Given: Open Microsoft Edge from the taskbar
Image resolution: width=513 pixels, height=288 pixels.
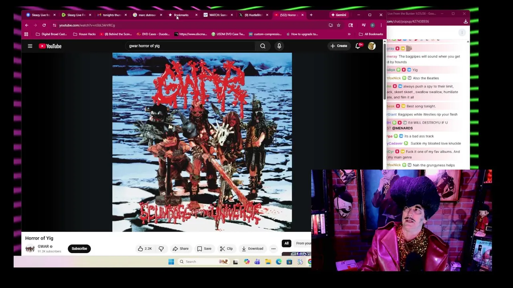Looking at the screenshot, I should (279, 262).
